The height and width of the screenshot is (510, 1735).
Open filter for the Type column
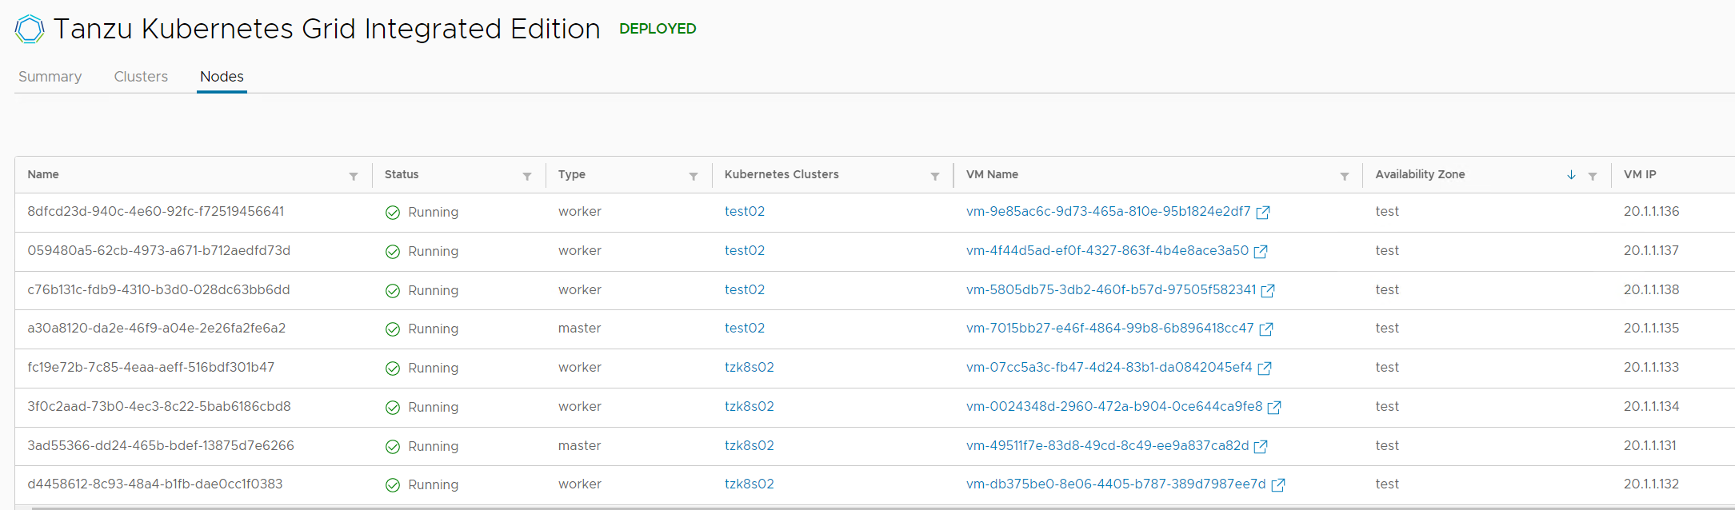click(x=694, y=176)
